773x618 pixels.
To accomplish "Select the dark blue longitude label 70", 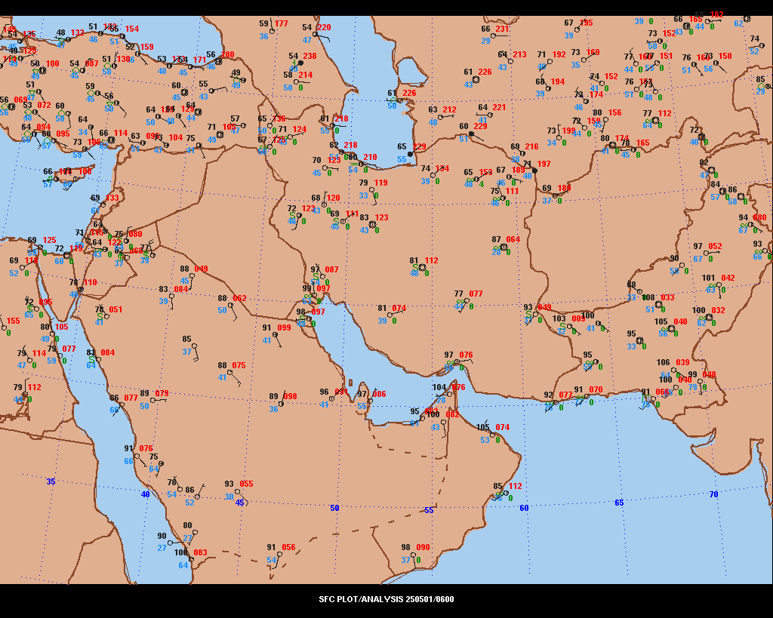I will pyautogui.click(x=713, y=494).
